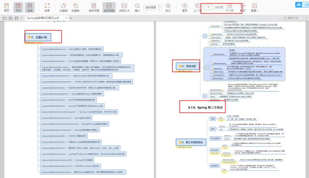Click the 6. 第三方框架集成 node

(x=191, y=142)
